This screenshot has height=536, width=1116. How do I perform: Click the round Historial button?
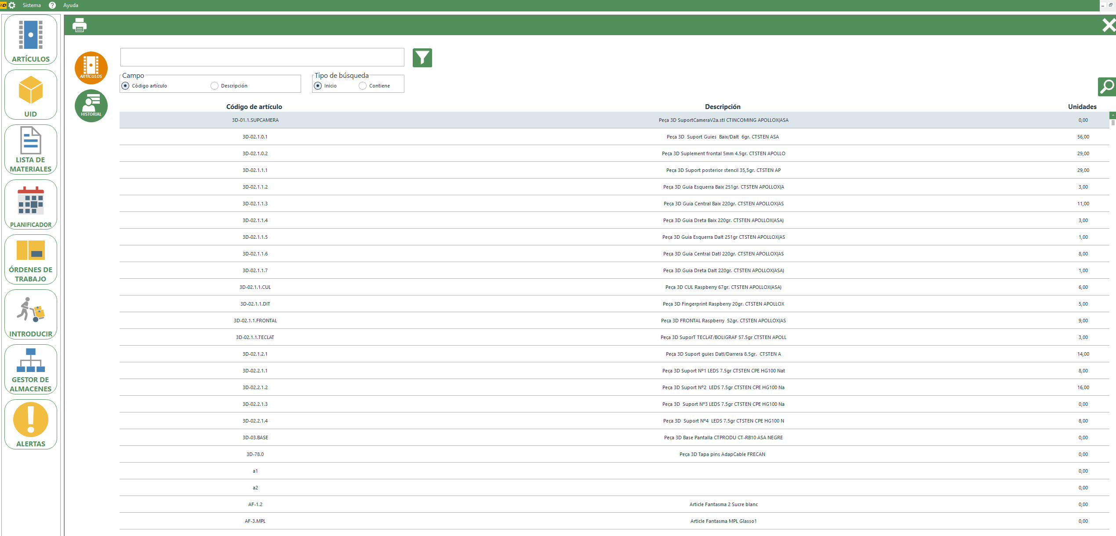[x=91, y=106]
